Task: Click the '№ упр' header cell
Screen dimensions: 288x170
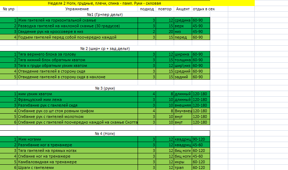Action: tap(8, 9)
